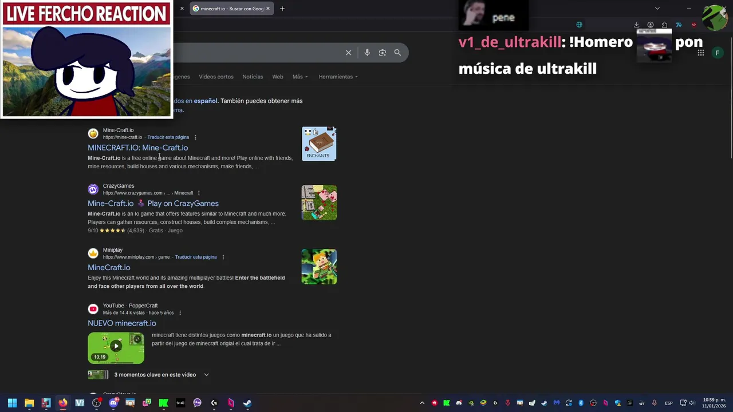733x412 pixels.
Task: Switch to the Noticias tab
Action: point(253,77)
